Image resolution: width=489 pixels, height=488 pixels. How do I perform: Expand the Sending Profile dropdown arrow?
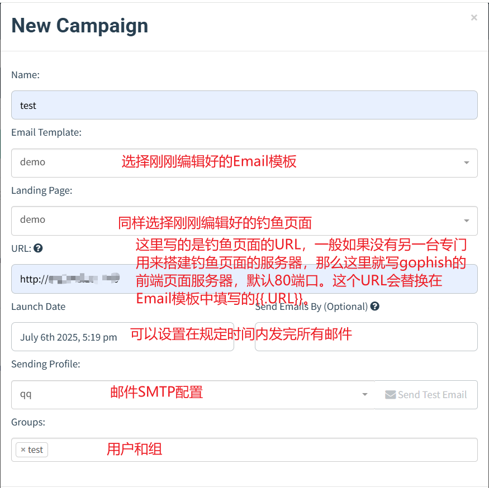[x=365, y=394]
